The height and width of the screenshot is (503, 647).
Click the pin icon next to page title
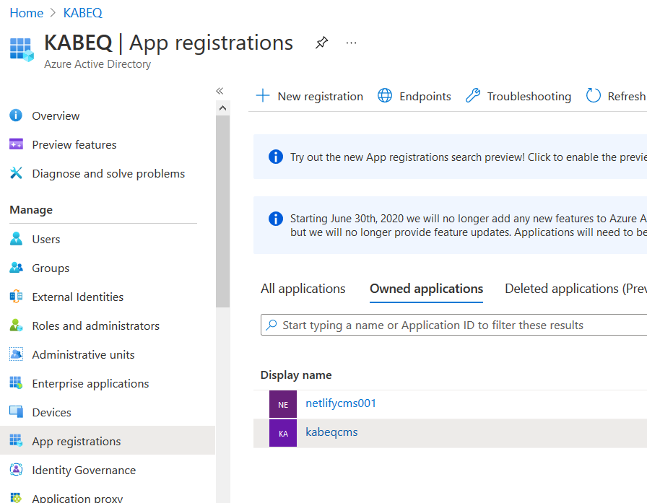tap(321, 43)
